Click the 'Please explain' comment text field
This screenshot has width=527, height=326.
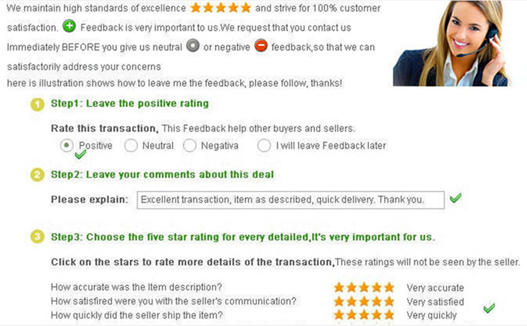[x=290, y=200]
